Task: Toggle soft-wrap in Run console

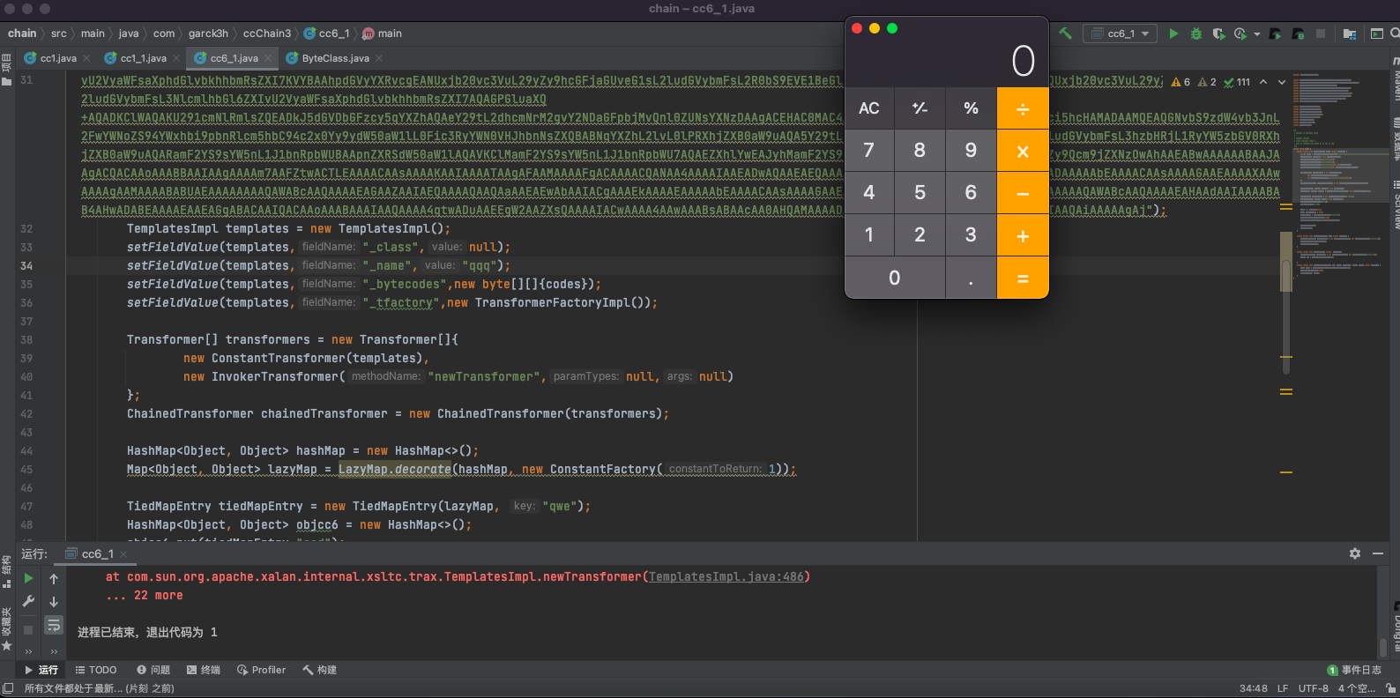Action: [x=54, y=625]
